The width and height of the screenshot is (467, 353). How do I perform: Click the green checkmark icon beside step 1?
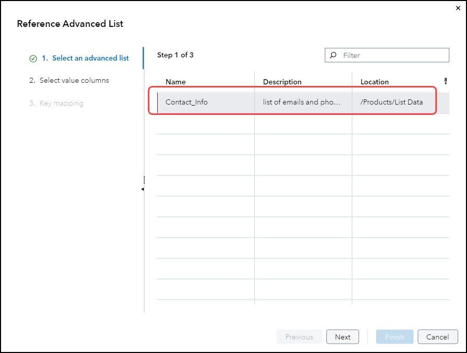(x=33, y=58)
